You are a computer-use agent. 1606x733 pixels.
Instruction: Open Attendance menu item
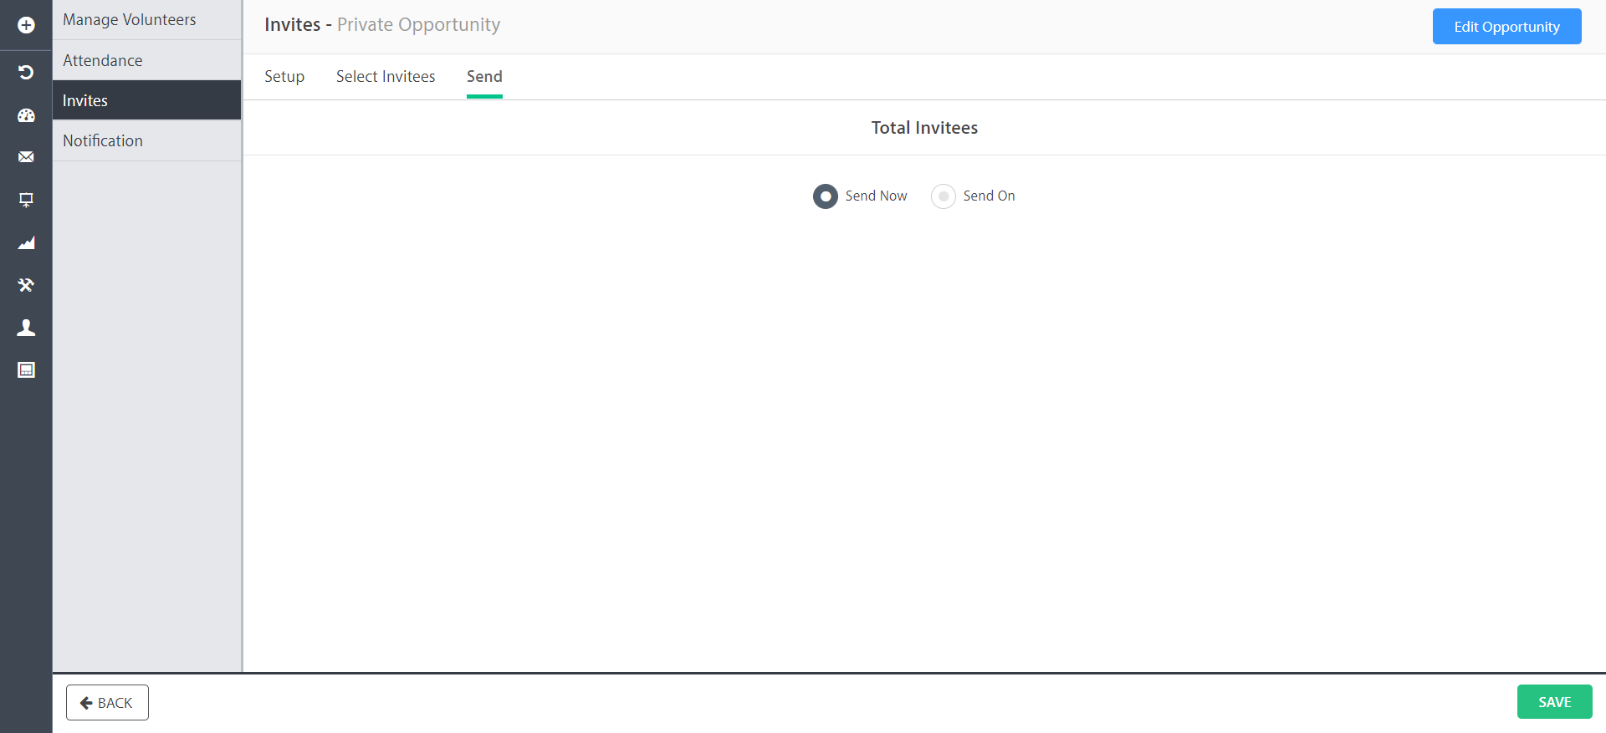click(x=147, y=60)
